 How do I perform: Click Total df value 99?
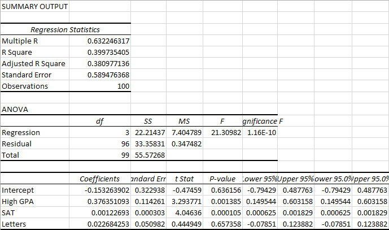click(x=100, y=155)
